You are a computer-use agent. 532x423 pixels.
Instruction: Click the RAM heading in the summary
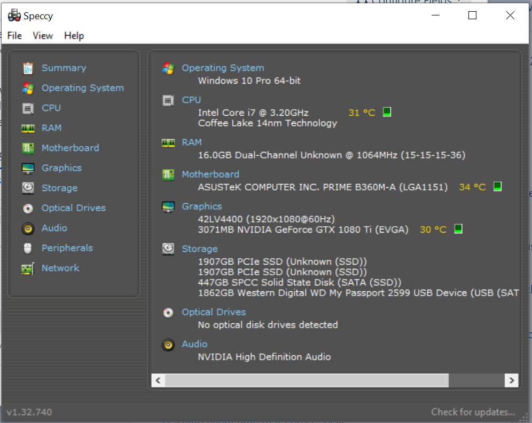tap(192, 143)
